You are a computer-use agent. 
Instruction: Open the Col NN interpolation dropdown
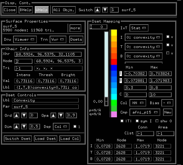138,103
